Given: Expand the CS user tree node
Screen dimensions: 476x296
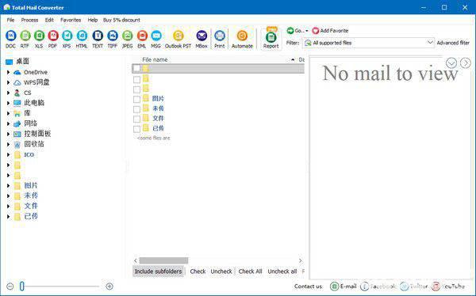Looking at the screenshot, I should [x=9, y=93].
